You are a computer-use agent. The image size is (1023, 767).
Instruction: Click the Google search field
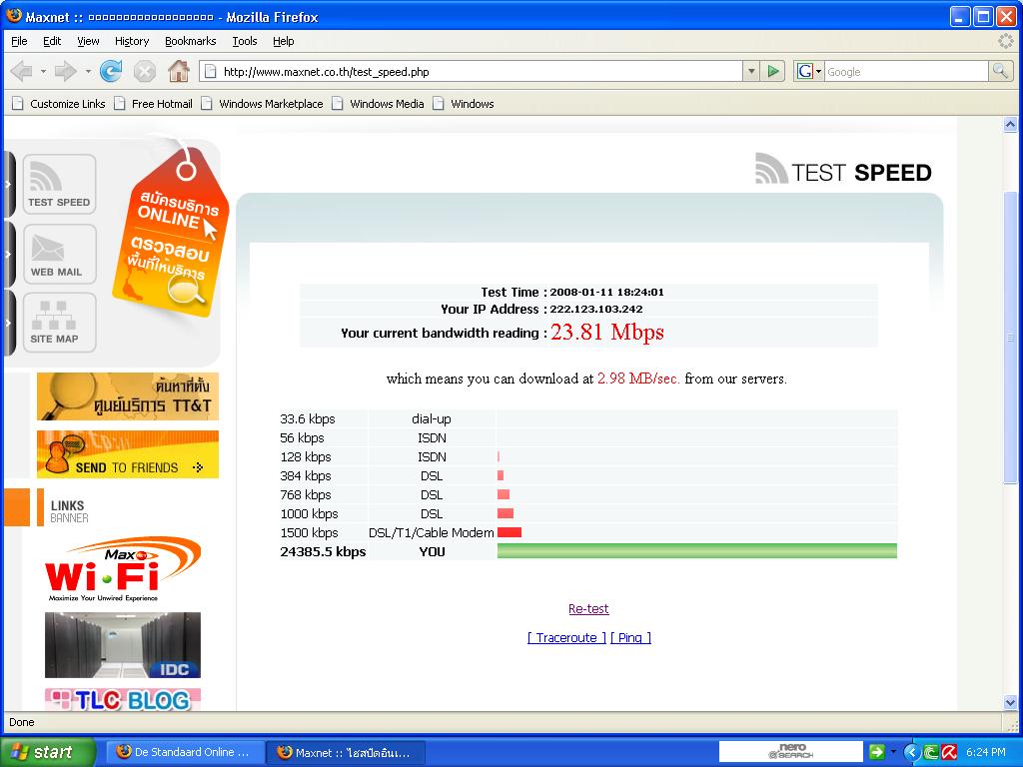click(907, 71)
